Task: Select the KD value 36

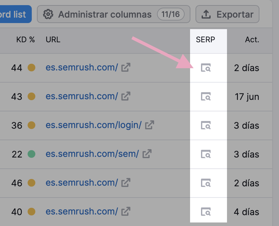Action: [17, 125]
